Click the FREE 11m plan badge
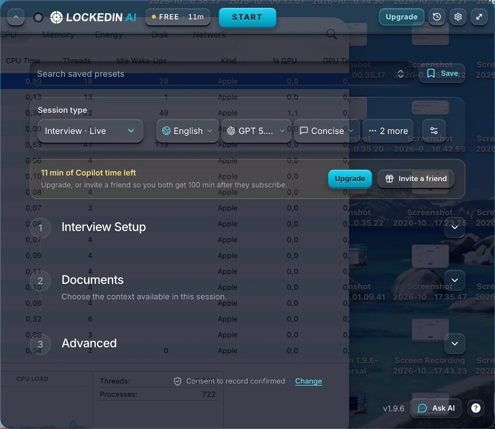The image size is (495, 429). [178, 17]
